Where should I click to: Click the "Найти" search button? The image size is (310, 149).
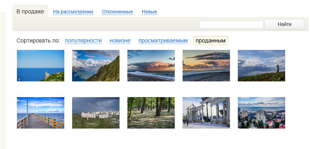284,24
